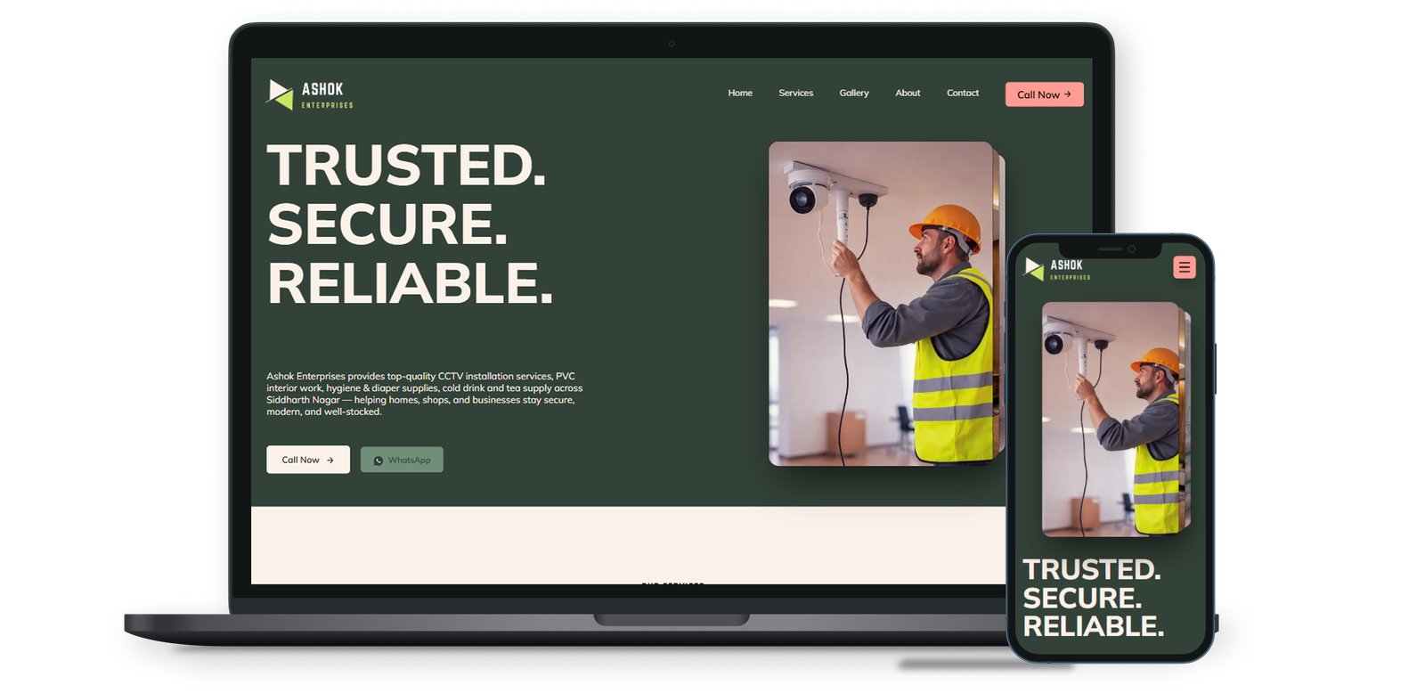Click the WhatsApp icon in the green button
Image resolution: width=1425 pixels, height=693 pixels.
[379, 461]
